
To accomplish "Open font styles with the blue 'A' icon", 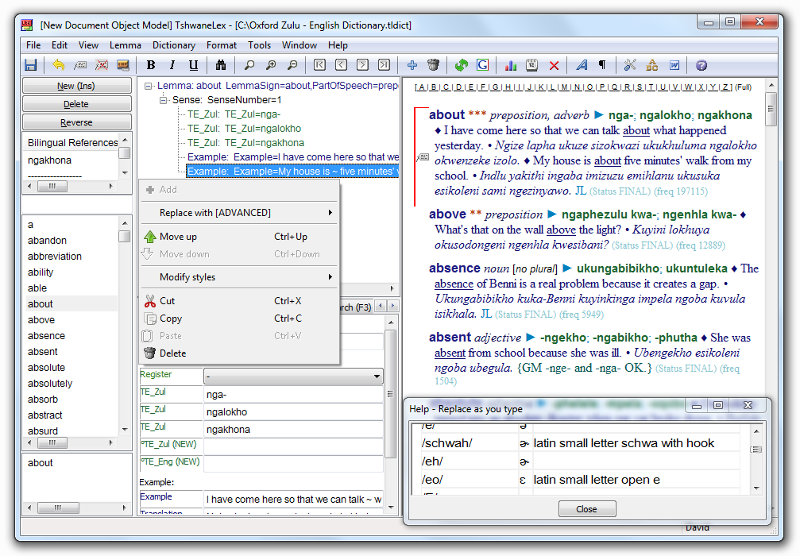I will pyautogui.click(x=582, y=65).
